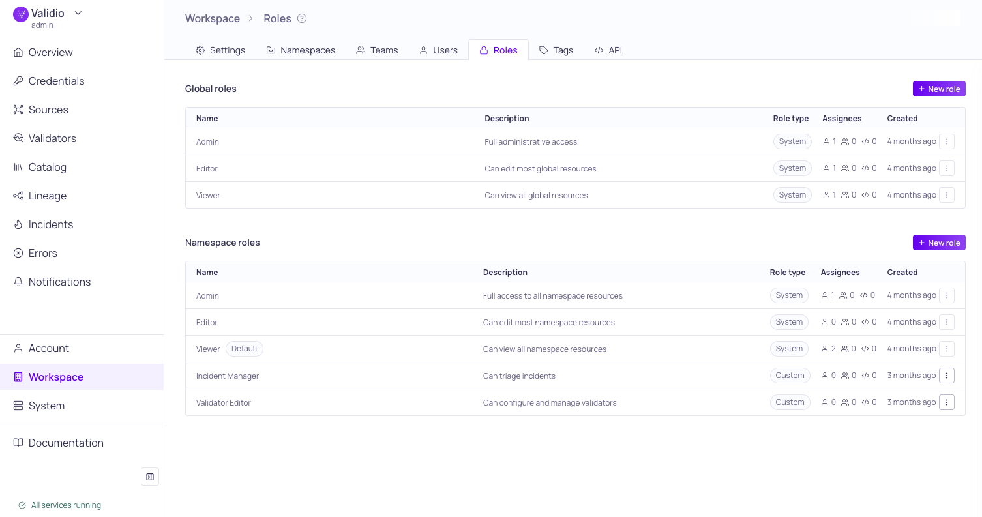Open the Roles help question-mark icon

[302, 18]
